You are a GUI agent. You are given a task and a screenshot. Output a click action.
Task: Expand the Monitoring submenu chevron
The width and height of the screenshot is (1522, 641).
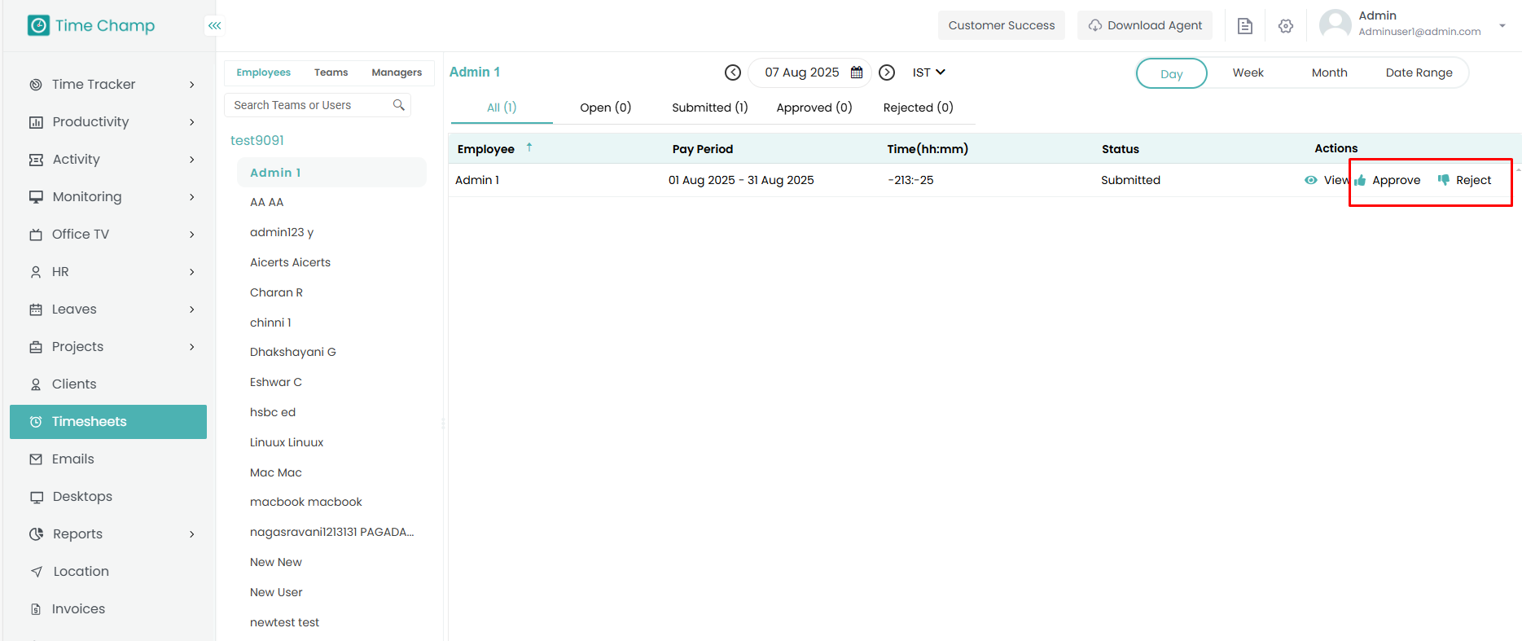point(192,197)
